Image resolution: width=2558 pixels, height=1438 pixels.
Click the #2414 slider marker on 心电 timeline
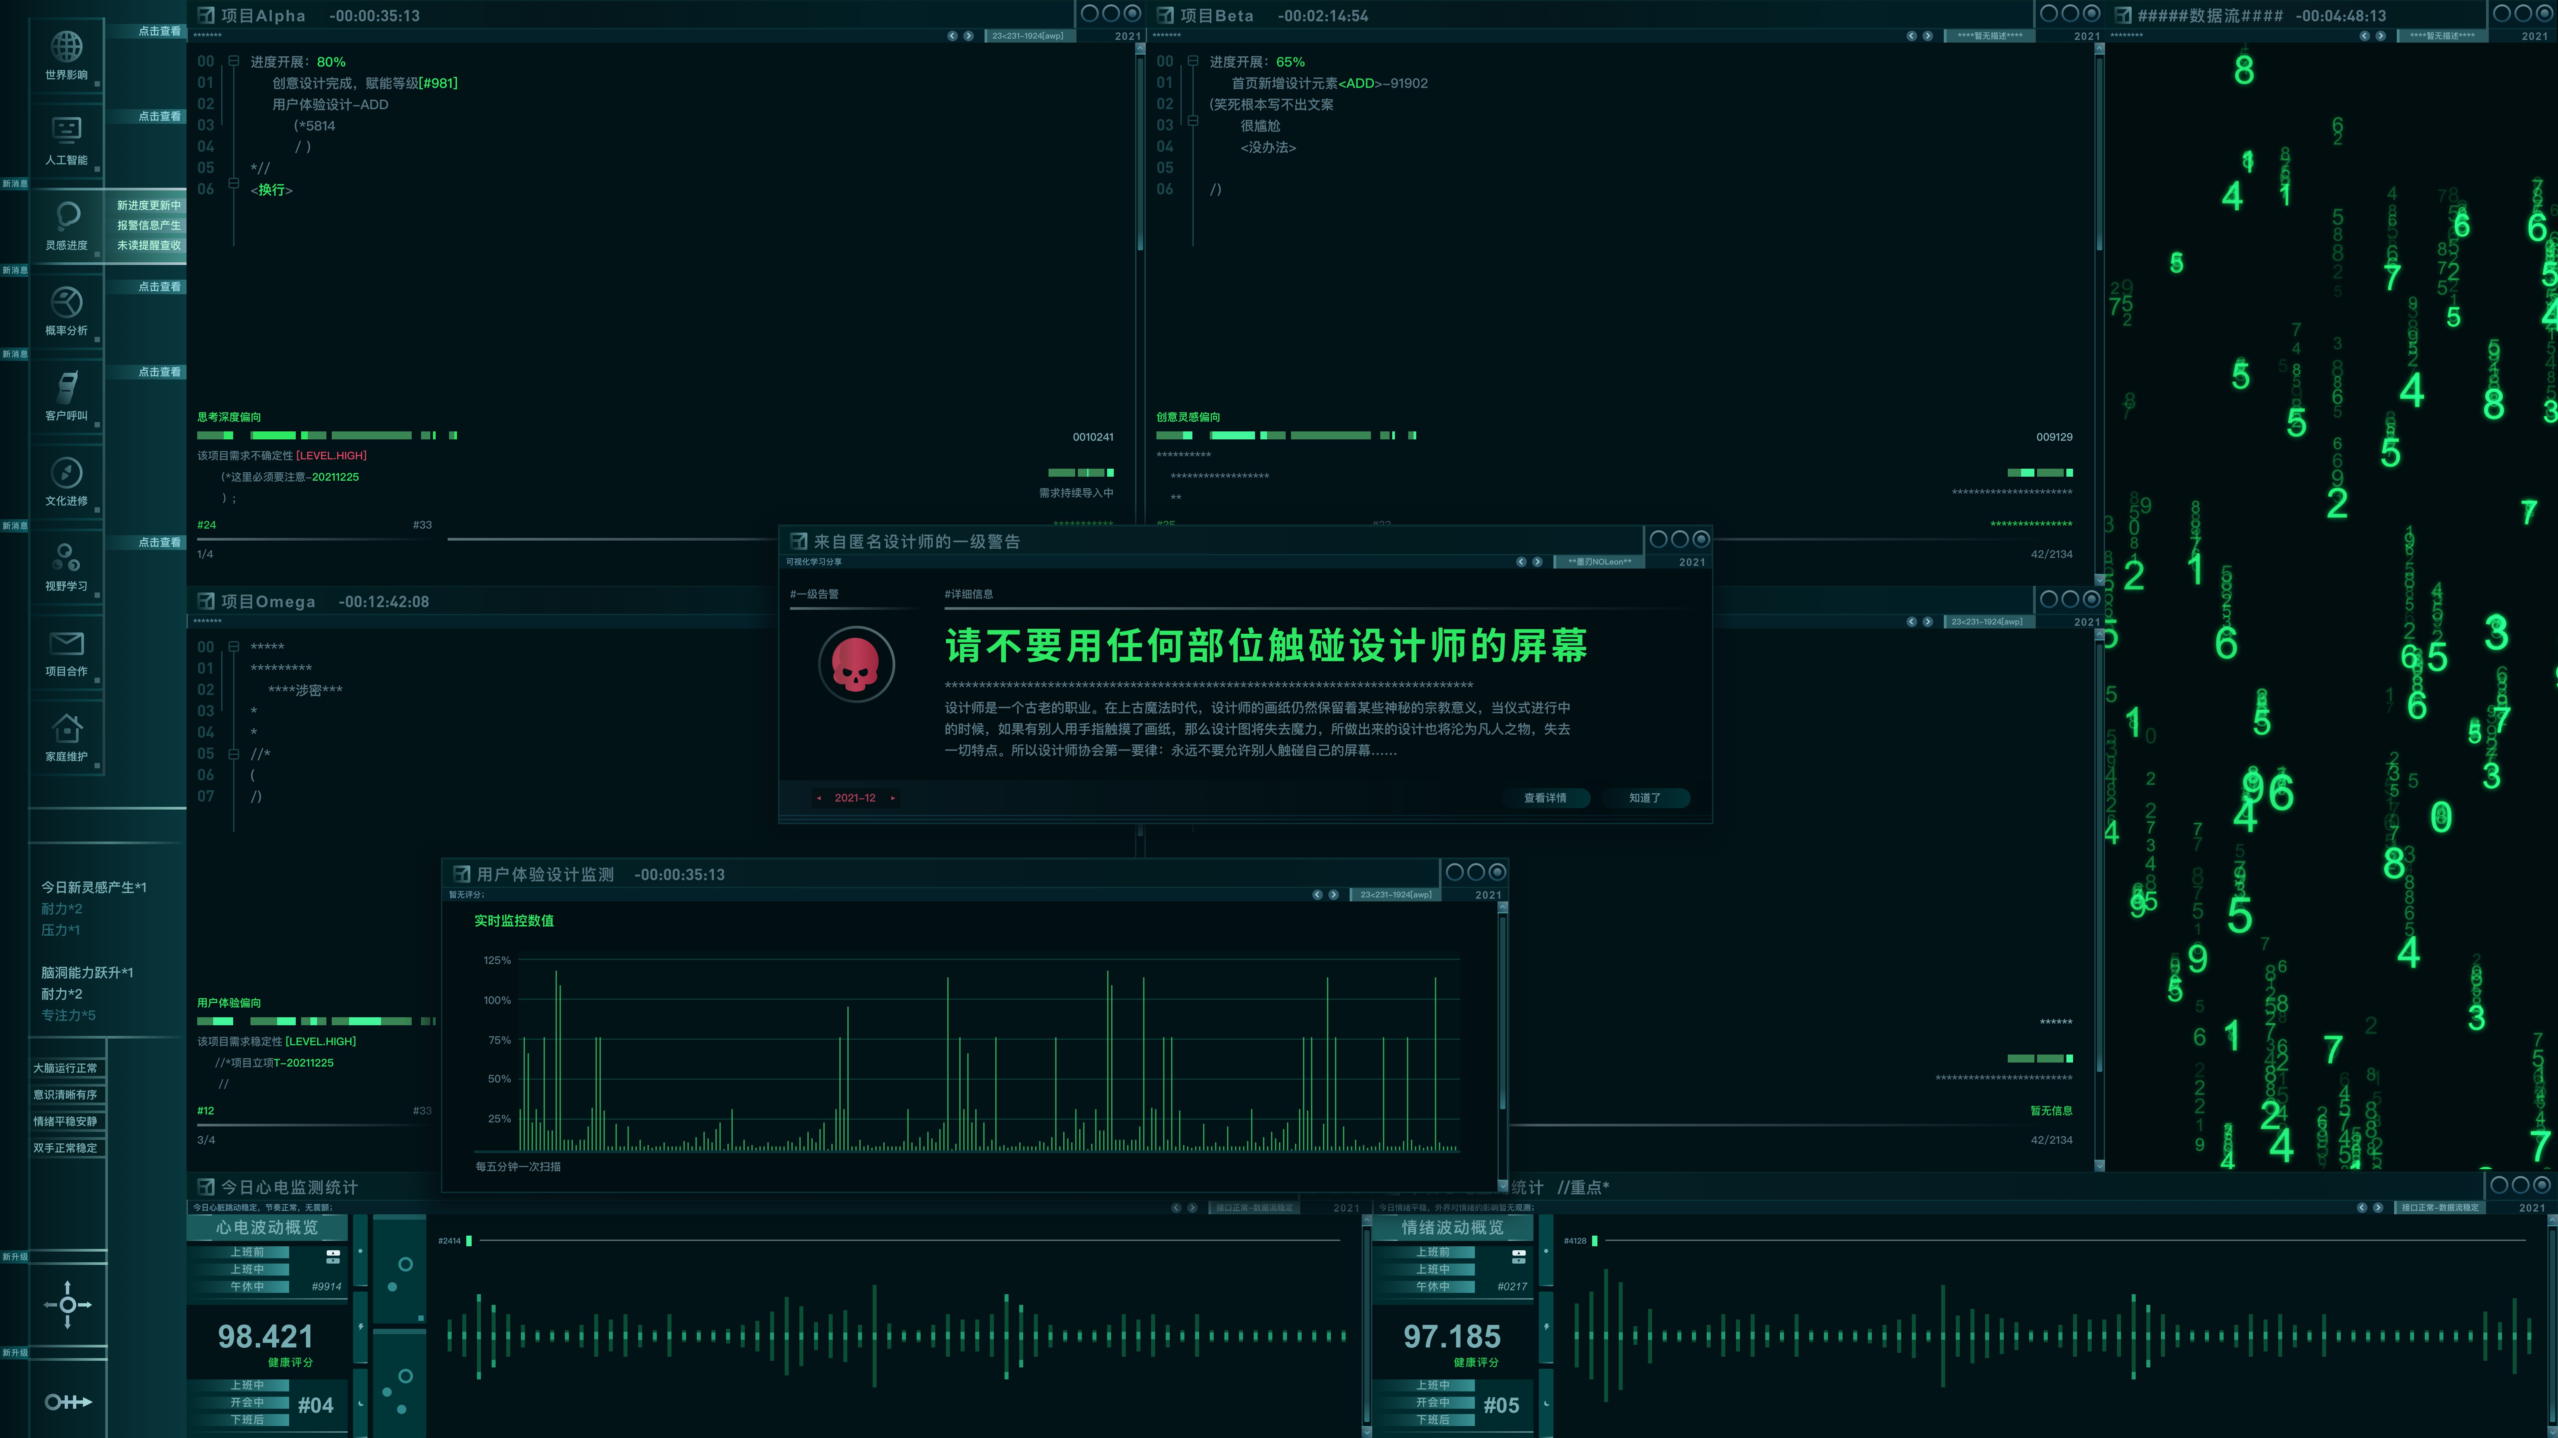[x=469, y=1241]
